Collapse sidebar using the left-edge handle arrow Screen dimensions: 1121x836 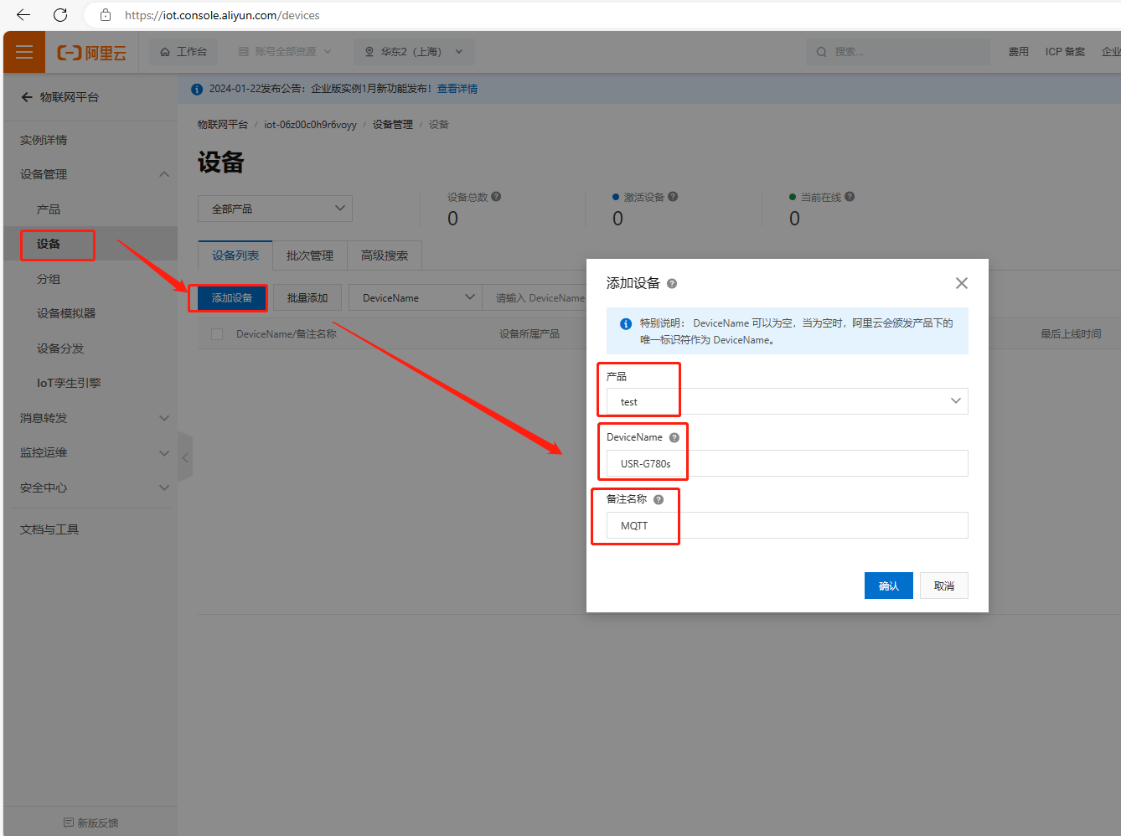[x=185, y=457]
